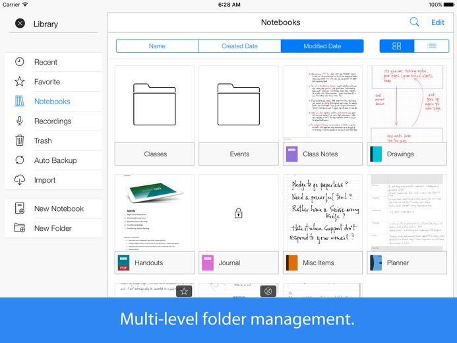Check the battery indicator in status bar
This screenshot has height=343, width=457.
pyautogui.click(x=448, y=5)
